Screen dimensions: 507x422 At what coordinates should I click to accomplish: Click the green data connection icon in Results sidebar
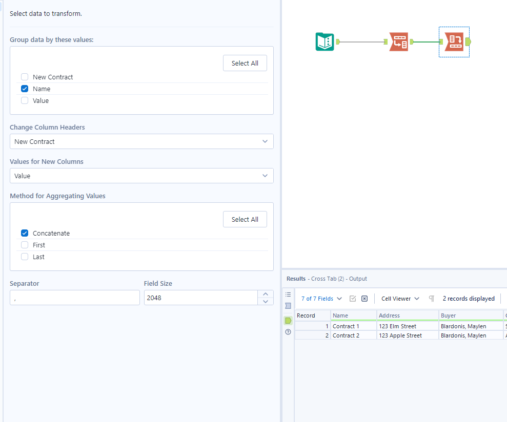coord(288,321)
